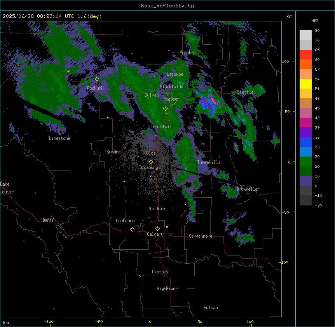This screenshot has height=327, width=335.
Task: Click the dBZ legend heading
Action: pyautogui.click(x=315, y=21)
